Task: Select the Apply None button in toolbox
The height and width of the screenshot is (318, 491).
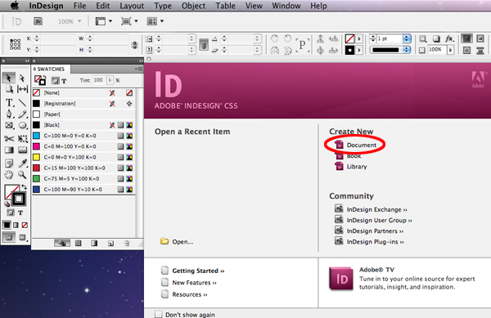Action: click(25, 225)
